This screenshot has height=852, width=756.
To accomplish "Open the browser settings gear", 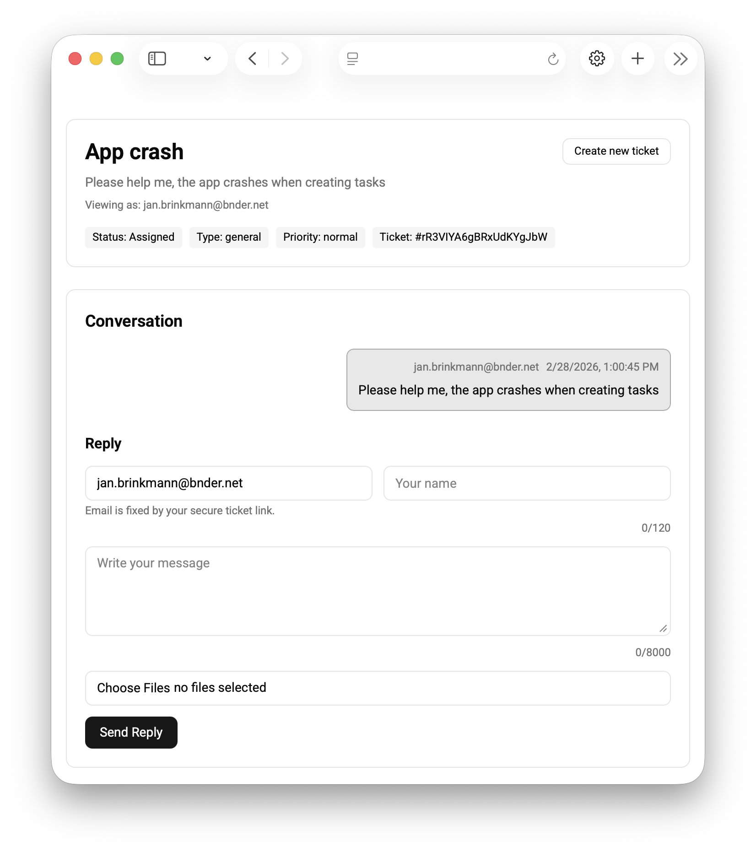I will [597, 59].
